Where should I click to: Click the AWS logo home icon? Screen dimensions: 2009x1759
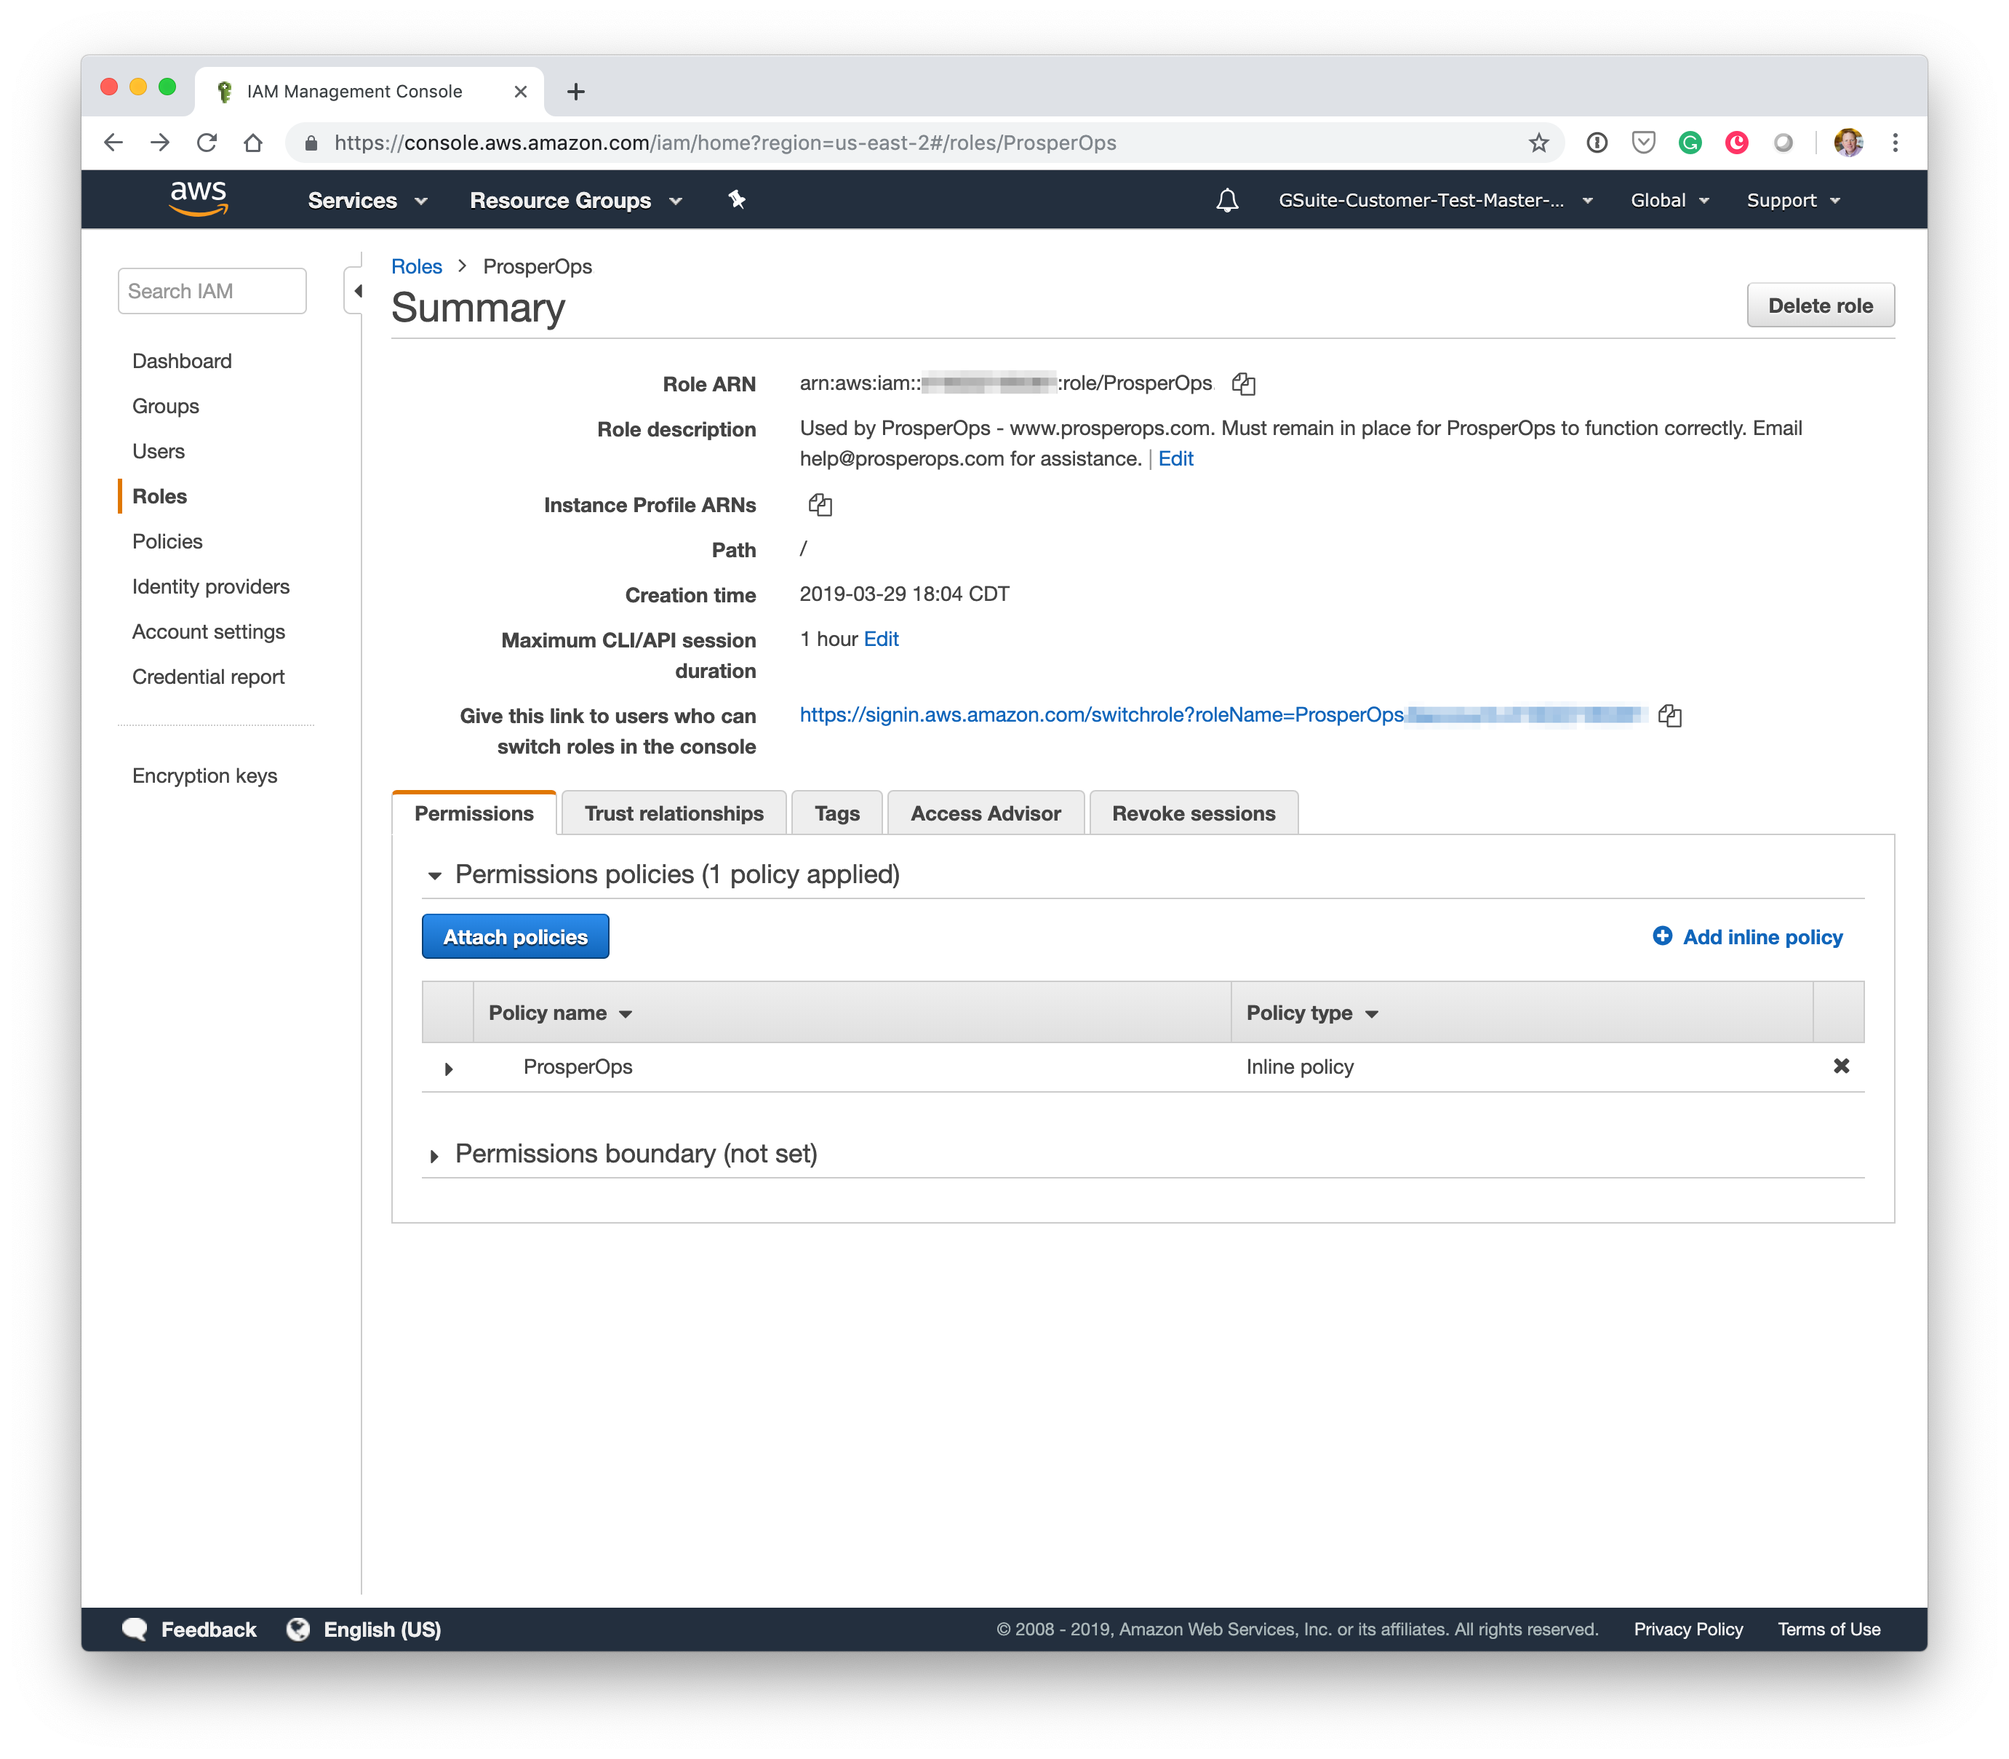coord(199,199)
